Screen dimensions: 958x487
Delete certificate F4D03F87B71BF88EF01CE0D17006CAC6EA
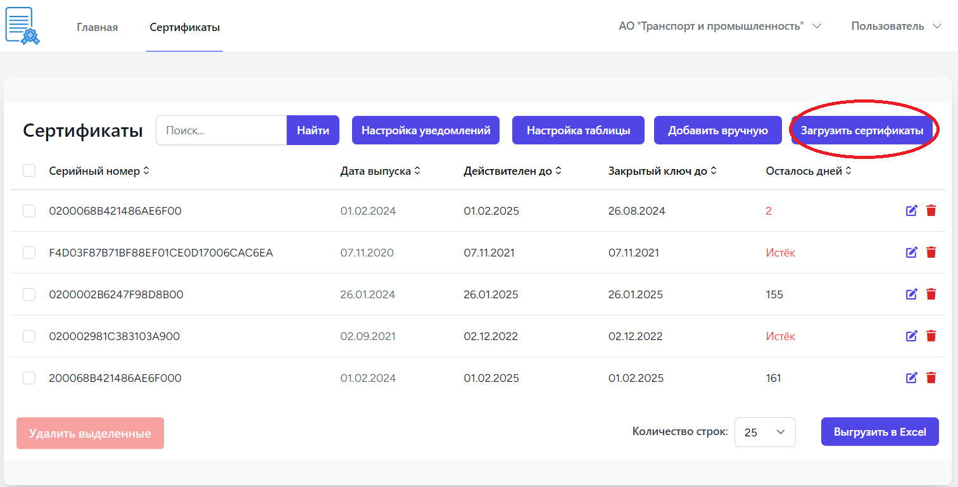tap(931, 253)
